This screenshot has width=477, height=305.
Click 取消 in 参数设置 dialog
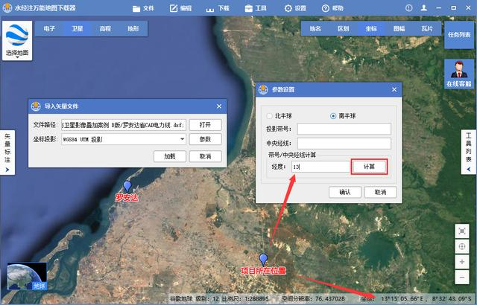(x=381, y=192)
